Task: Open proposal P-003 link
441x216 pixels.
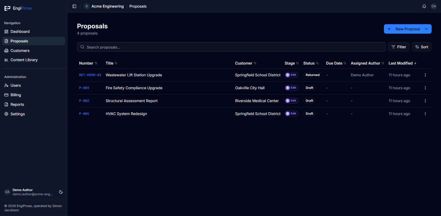Action: (x=84, y=88)
